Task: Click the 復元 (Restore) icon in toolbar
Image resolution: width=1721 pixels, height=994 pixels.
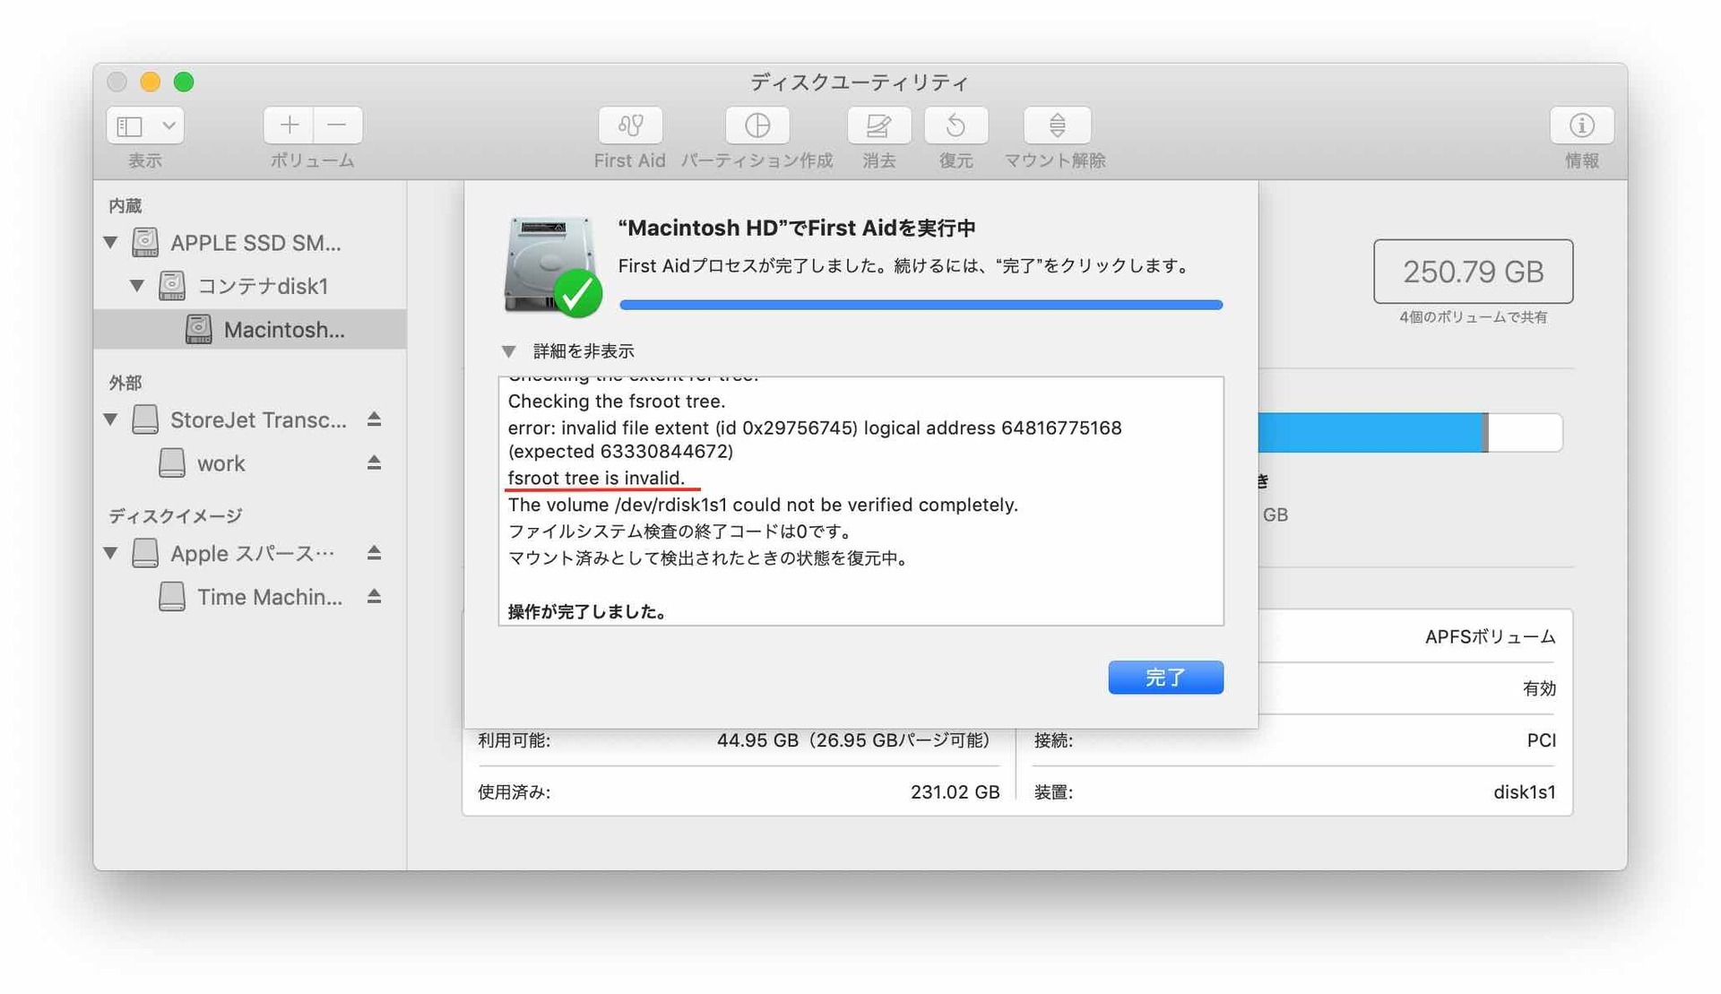Action: [956, 125]
